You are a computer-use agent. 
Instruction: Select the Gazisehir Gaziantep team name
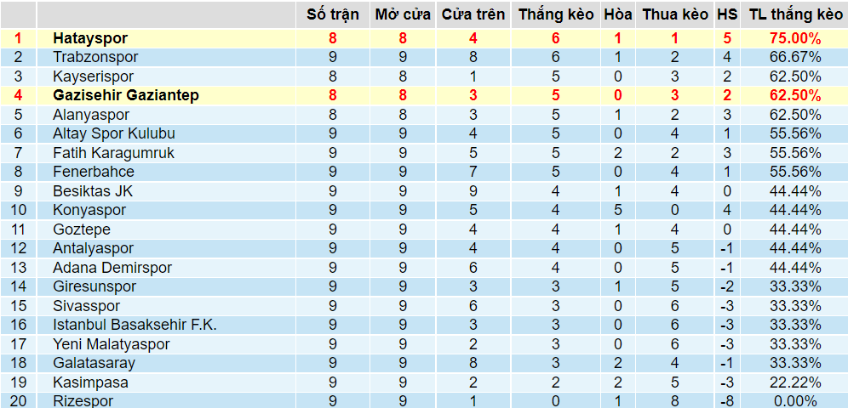[126, 95]
